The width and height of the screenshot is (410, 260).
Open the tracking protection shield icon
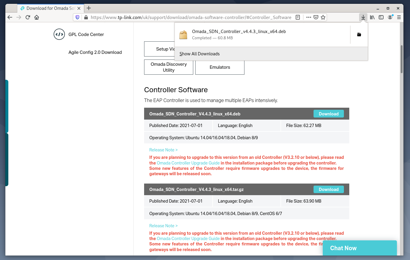point(77,17)
